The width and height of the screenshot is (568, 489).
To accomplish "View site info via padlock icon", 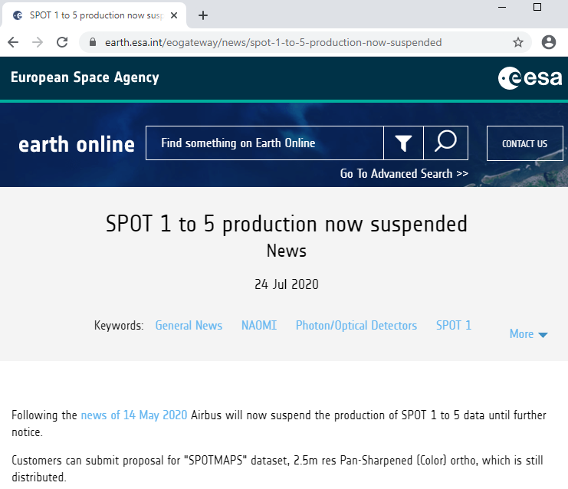I will coord(94,42).
